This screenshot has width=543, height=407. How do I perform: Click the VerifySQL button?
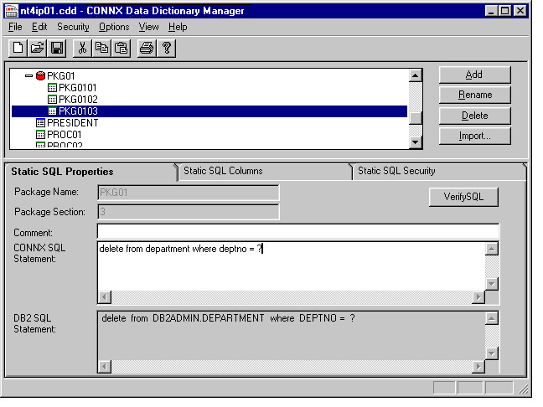tap(463, 197)
